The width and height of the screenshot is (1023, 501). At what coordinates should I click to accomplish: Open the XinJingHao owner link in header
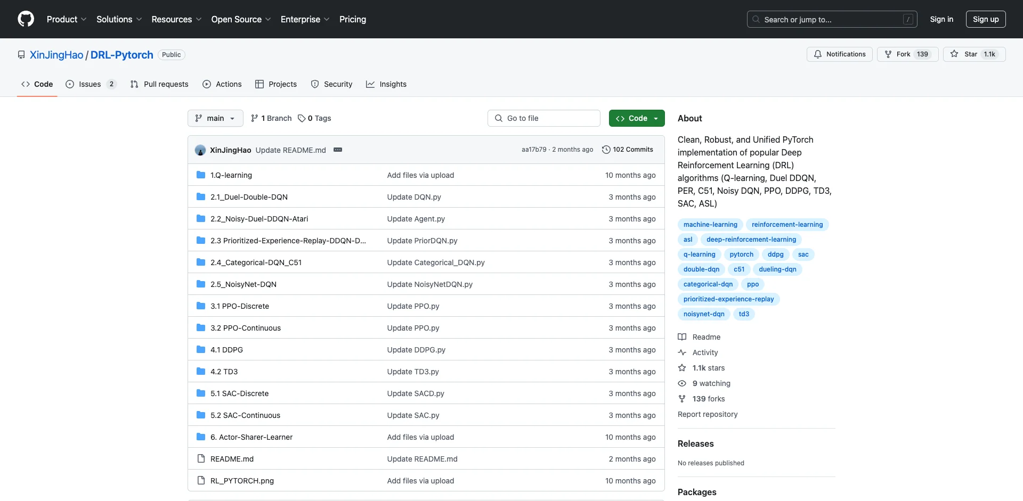point(56,55)
